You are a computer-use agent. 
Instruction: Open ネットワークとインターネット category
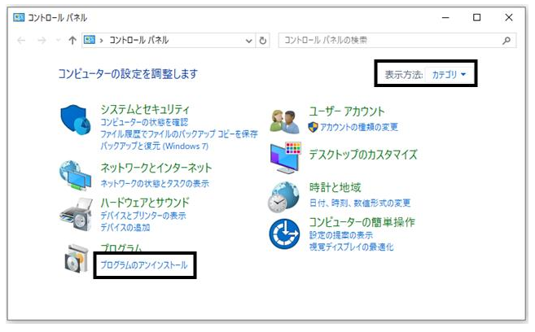click(x=156, y=168)
